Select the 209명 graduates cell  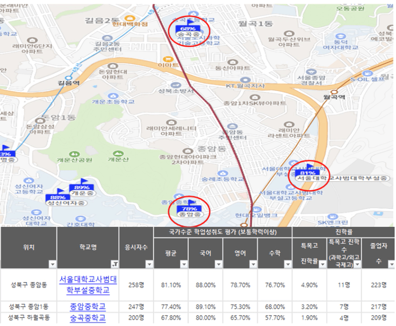pos(378,318)
